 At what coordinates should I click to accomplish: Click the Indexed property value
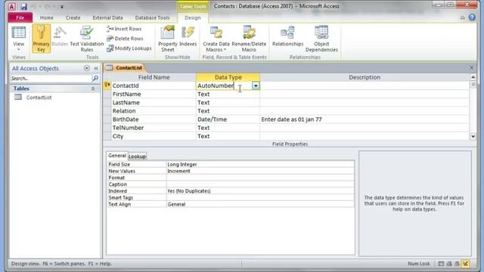[x=260, y=191]
